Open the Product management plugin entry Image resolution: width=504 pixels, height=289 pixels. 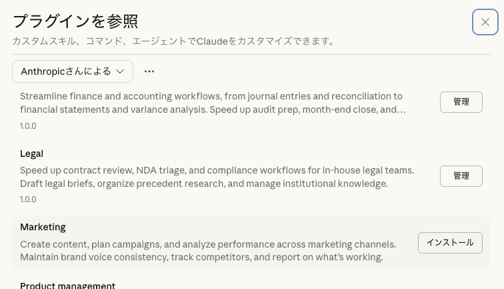[67, 286]
